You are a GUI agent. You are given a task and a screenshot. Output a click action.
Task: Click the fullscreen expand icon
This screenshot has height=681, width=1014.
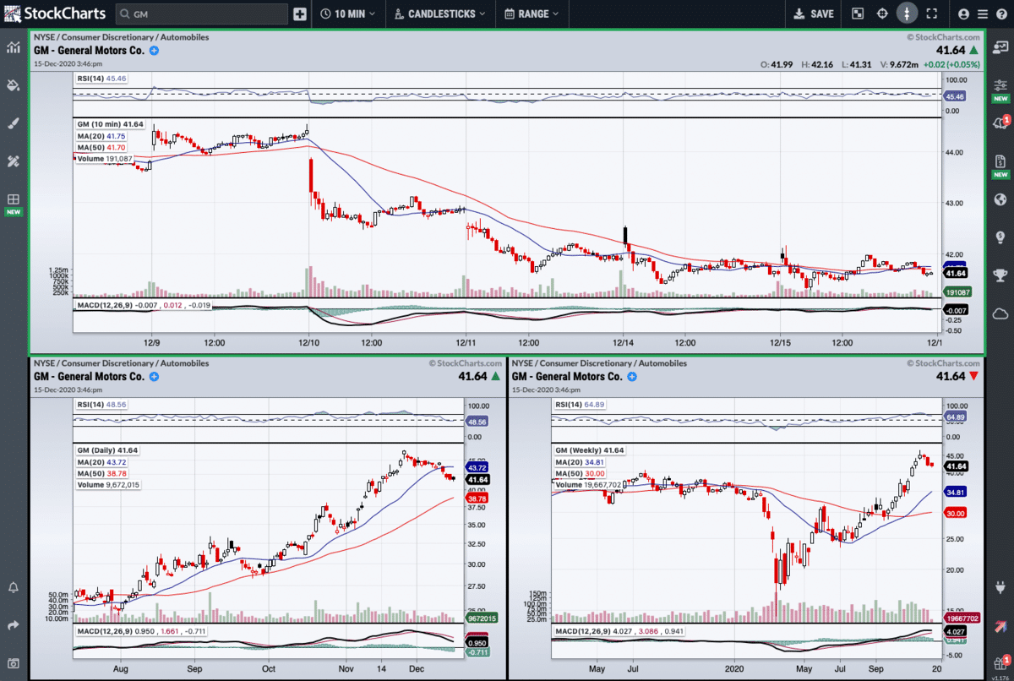pos(932,14)
